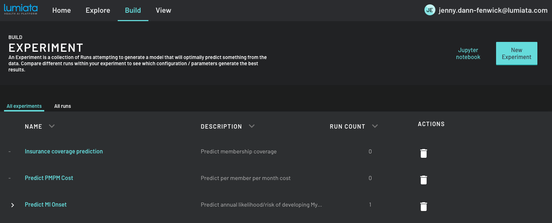Viewport: 552px width, 223px height.
Task: Select the Build menu item
Action: (133, 10)
